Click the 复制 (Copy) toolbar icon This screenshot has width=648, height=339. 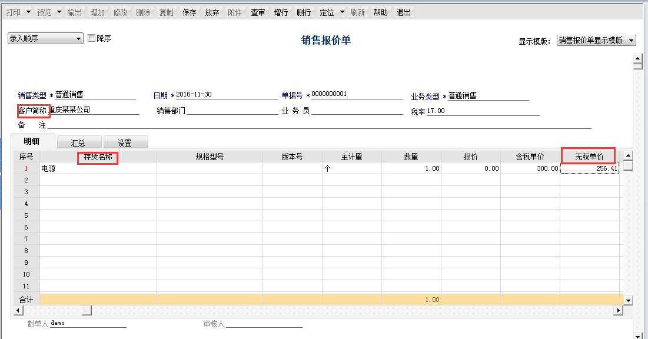point(165,12)
